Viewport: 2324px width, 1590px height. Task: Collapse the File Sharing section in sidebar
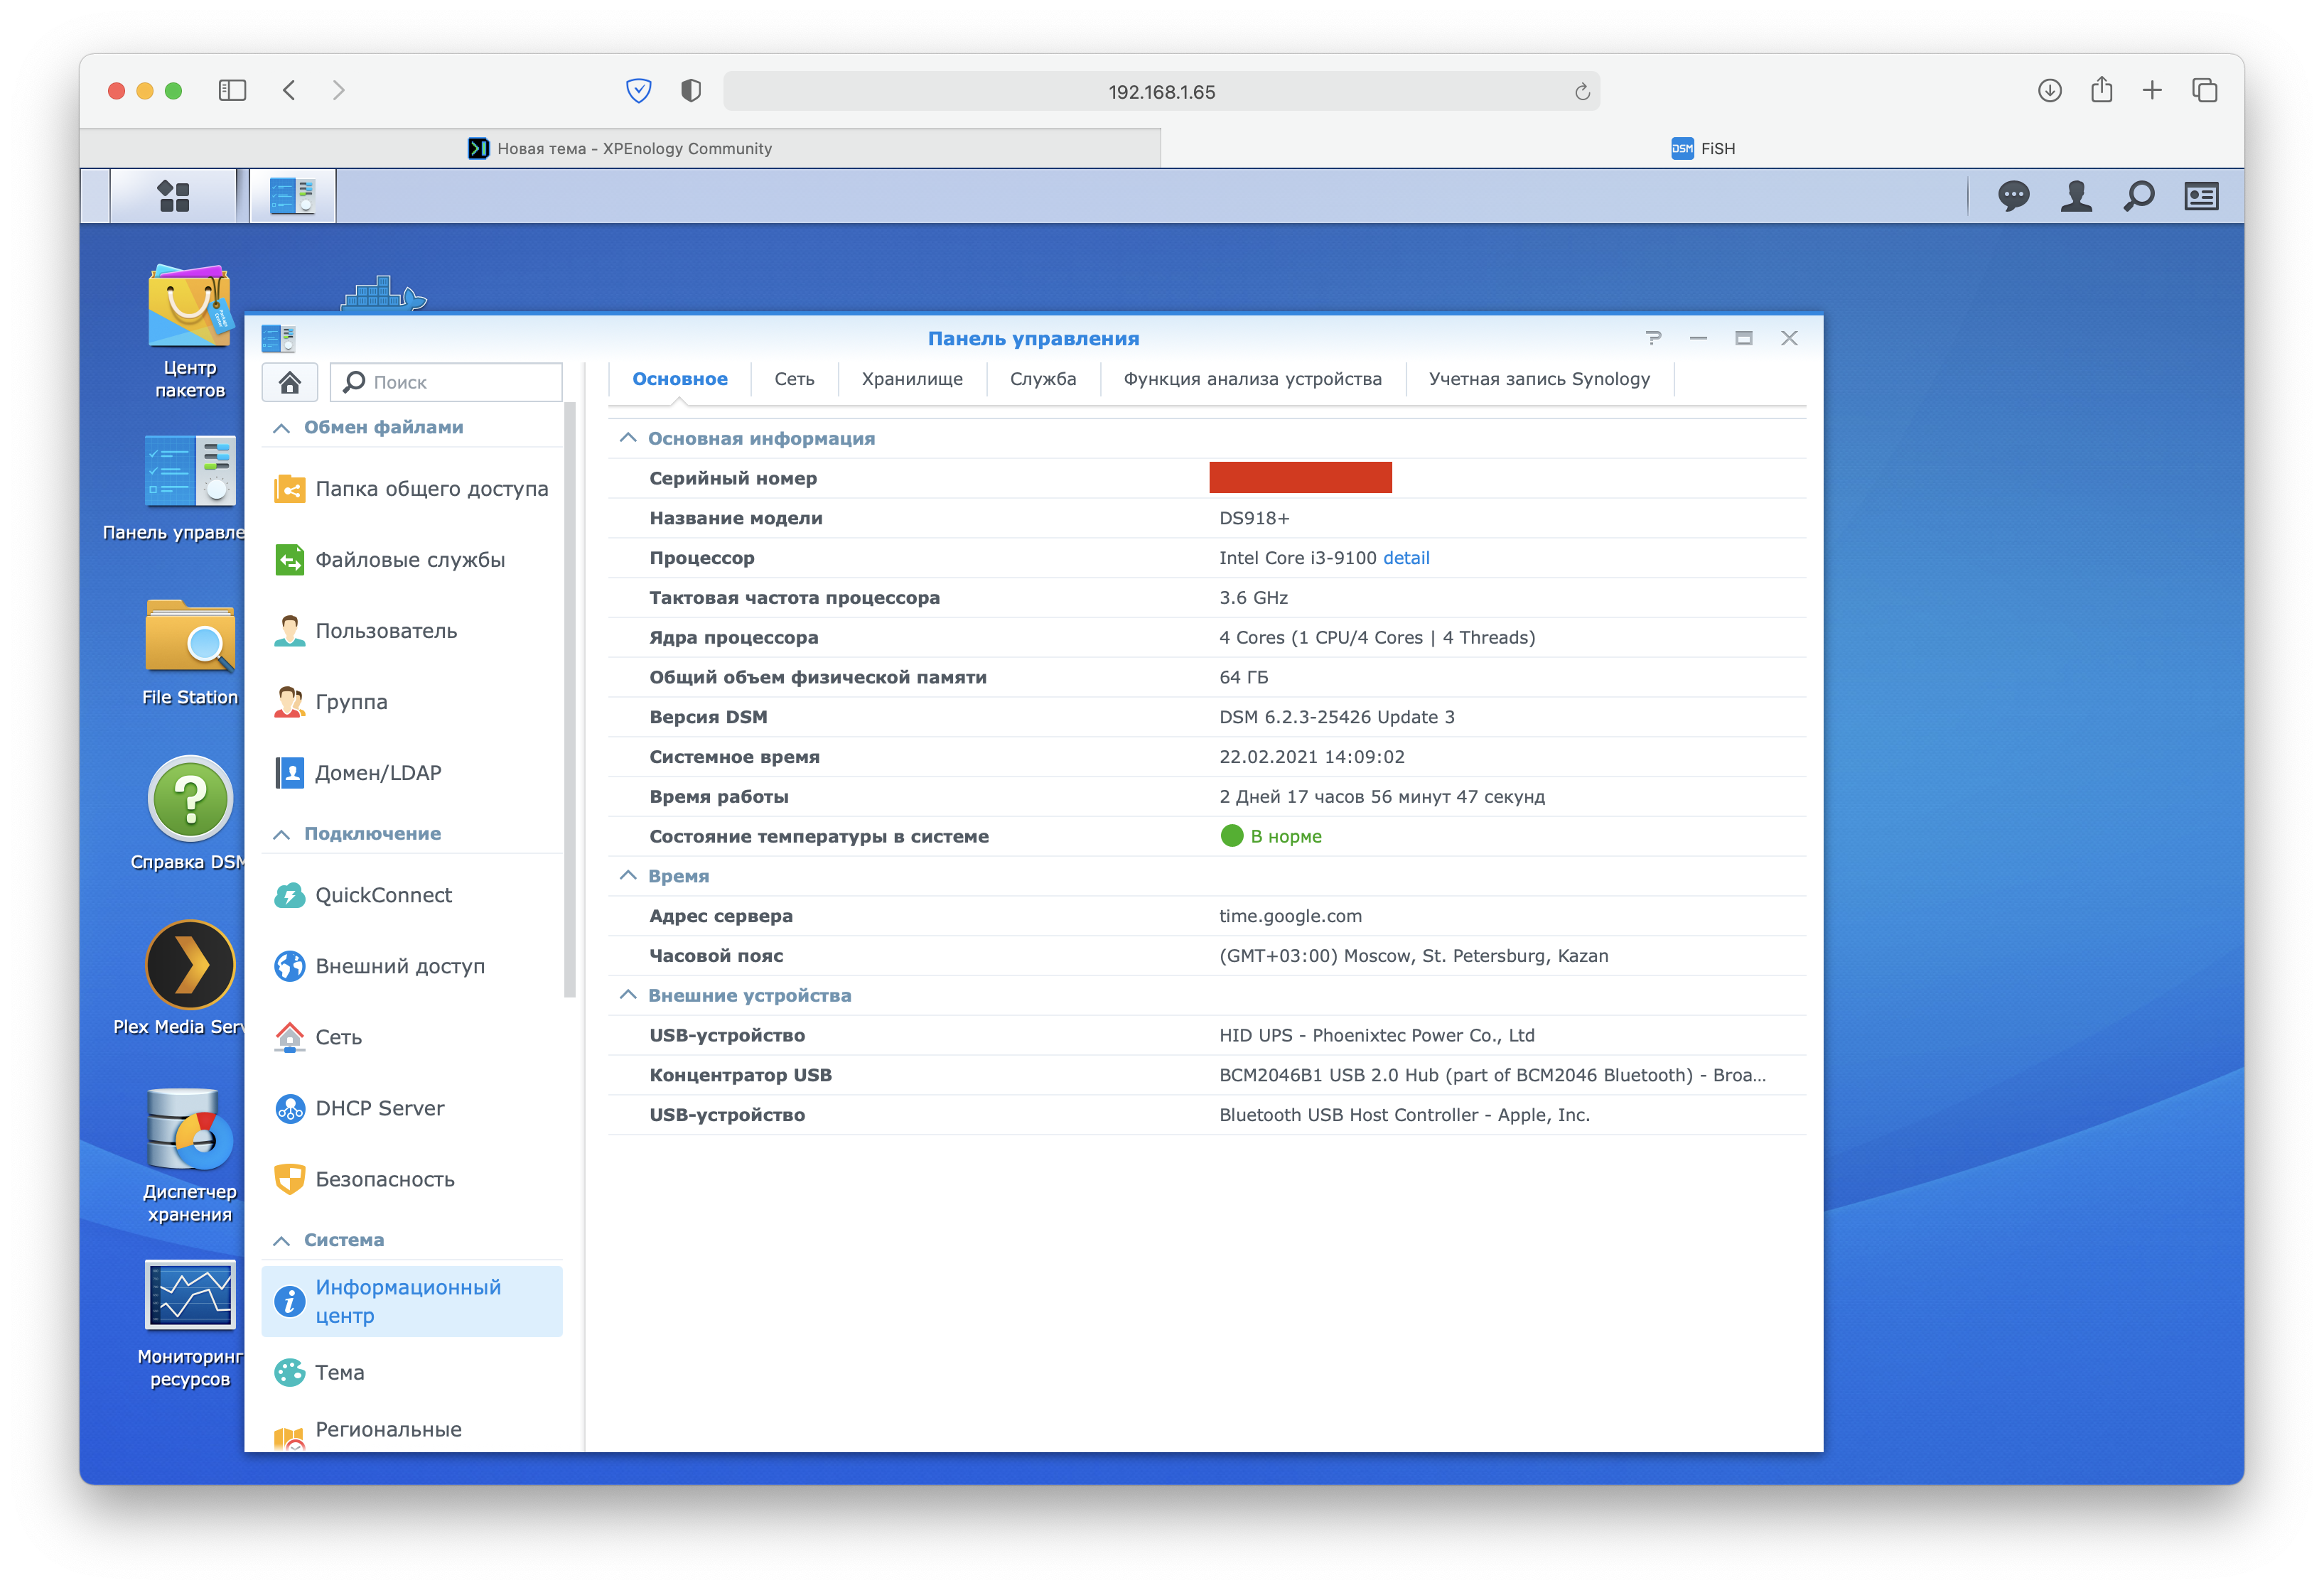pos(282,428)
